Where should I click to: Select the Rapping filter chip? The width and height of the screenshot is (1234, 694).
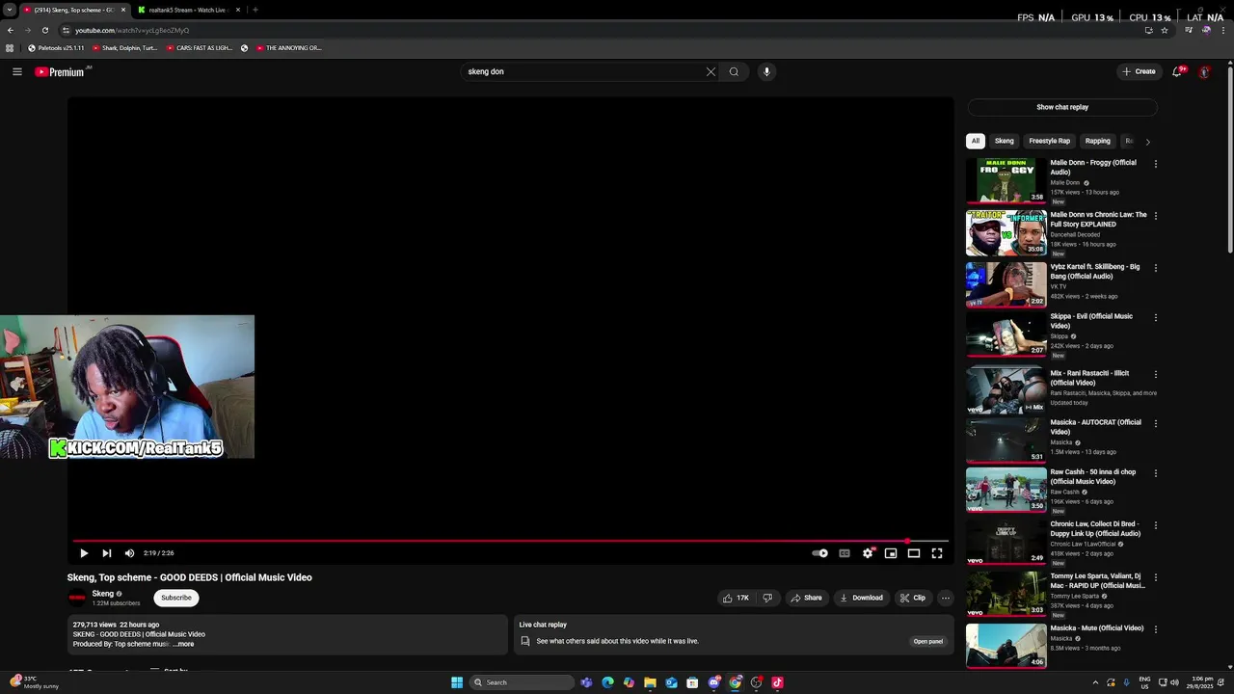point(1098,141)
